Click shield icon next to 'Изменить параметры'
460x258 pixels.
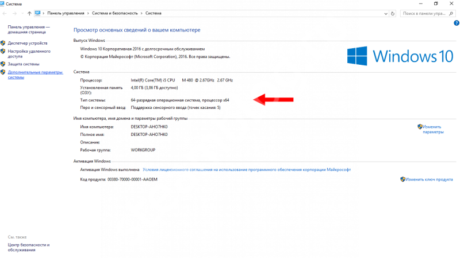pos(420,127)
